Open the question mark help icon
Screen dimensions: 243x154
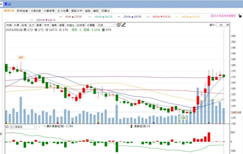39,127
